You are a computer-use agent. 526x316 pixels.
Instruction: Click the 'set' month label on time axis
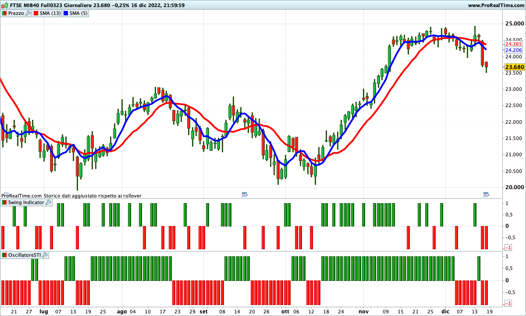[203, 312]
